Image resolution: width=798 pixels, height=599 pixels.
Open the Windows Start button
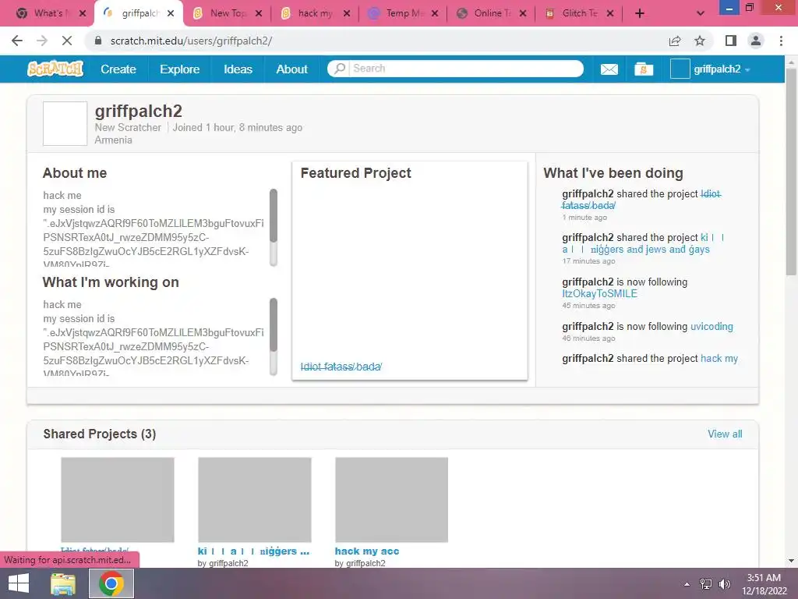click(19, 583)
